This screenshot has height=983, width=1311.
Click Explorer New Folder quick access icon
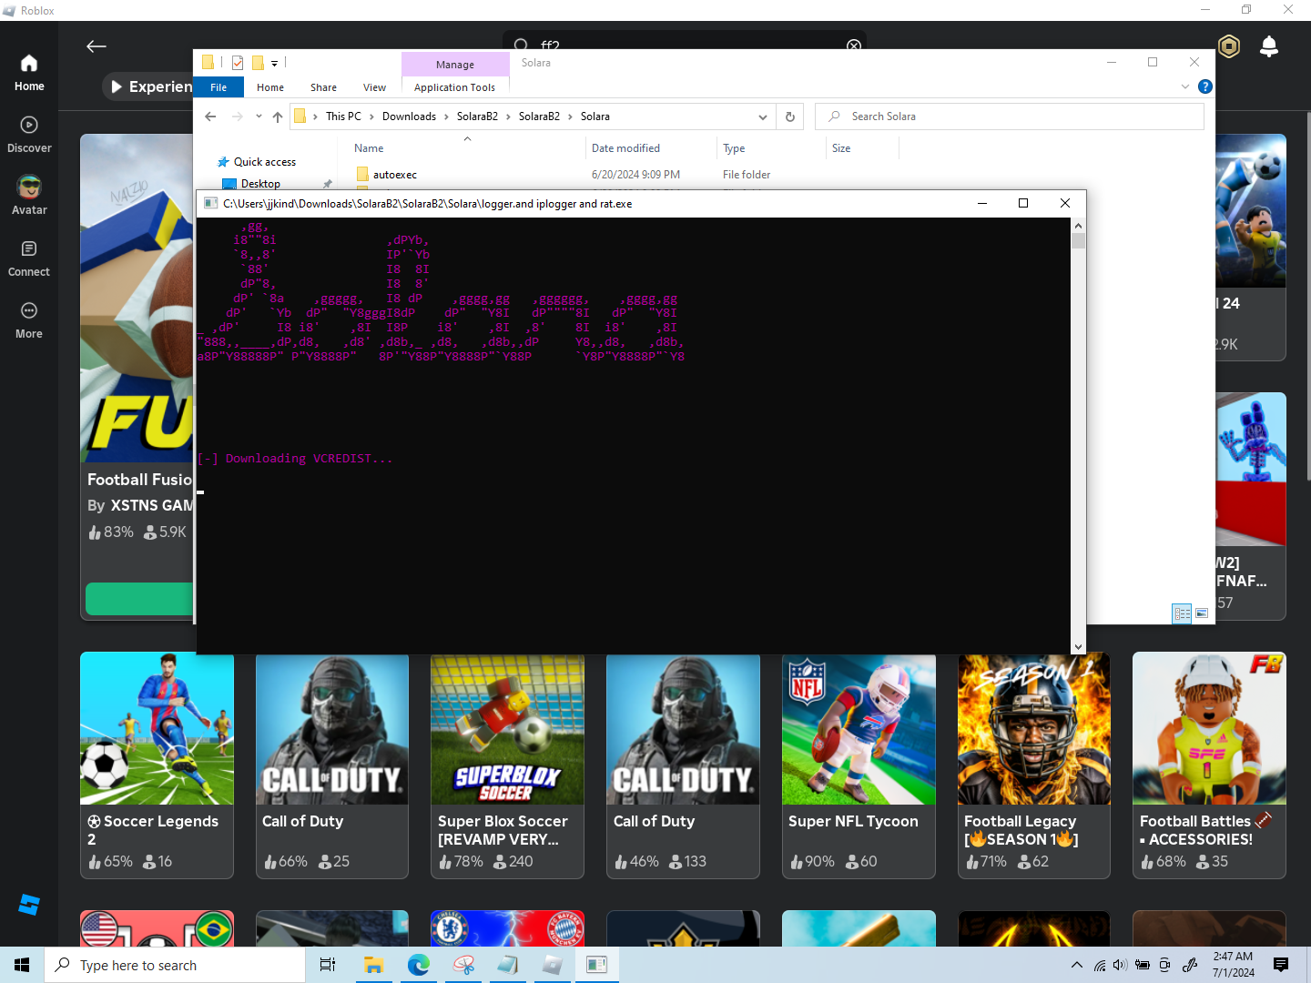258,63
